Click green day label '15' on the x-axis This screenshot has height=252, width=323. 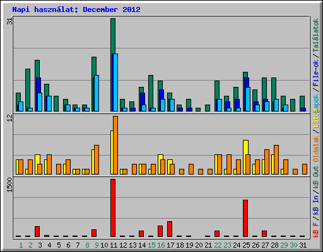click(x=151, y=245)
